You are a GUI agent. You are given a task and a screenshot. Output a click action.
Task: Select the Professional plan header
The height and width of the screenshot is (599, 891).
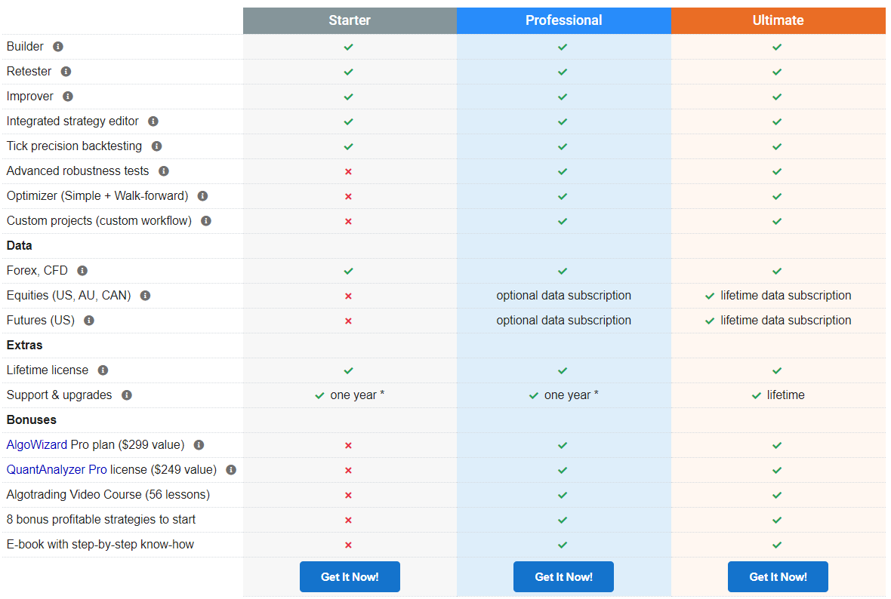[563, 21]
